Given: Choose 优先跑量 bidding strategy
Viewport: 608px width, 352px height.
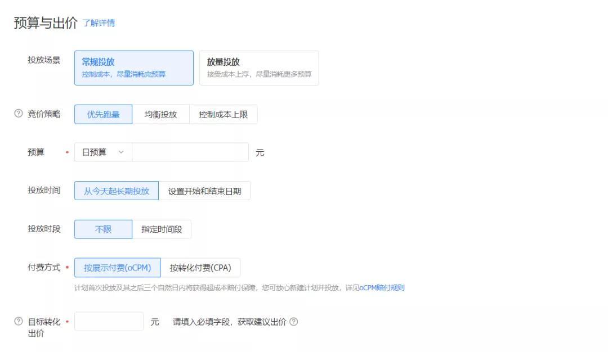Looking at the screenshot, I should tap(103, 114).
